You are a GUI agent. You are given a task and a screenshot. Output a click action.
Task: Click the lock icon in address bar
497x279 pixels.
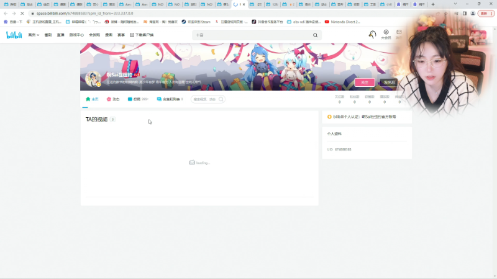(32, 14)
